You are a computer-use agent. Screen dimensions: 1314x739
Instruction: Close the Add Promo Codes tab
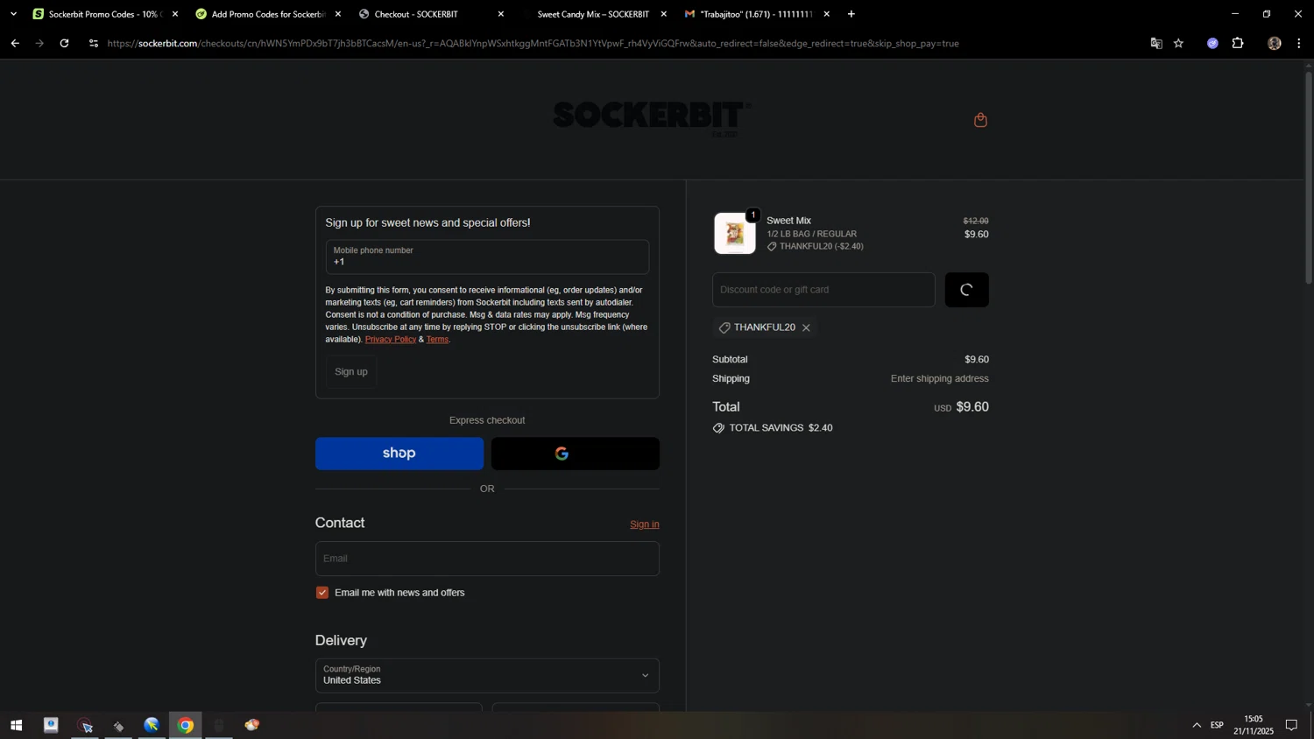coord(338,14)
